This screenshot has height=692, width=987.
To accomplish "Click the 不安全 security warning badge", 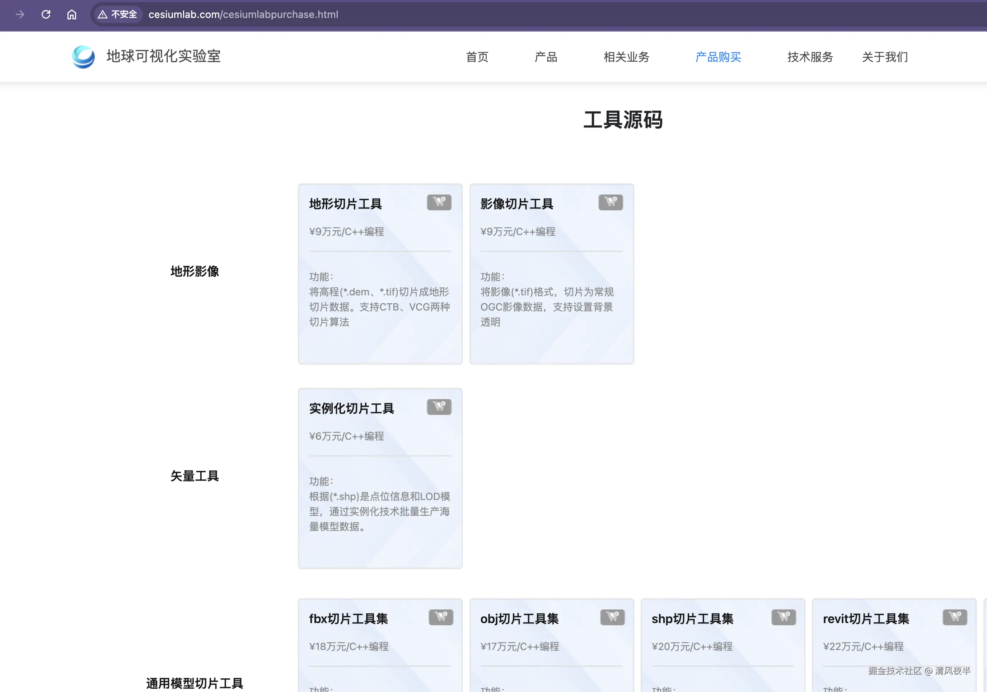I will click(118, 15).
